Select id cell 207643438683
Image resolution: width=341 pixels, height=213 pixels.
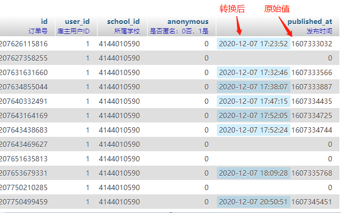point(23,130)
